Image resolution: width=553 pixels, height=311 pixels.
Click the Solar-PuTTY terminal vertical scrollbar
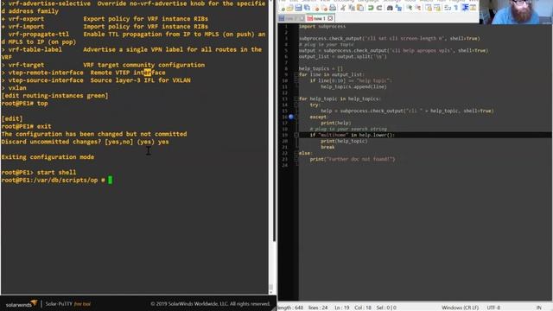pyautogui.click(x=271, y=148)
